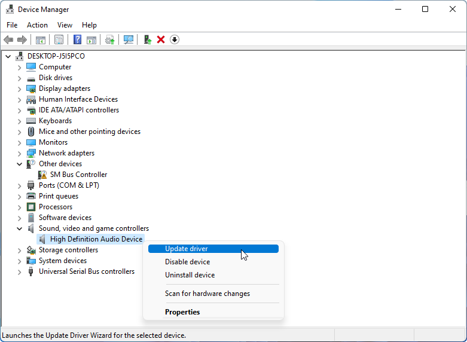
Task: Expand the System devices category
Action: [19, 261]
